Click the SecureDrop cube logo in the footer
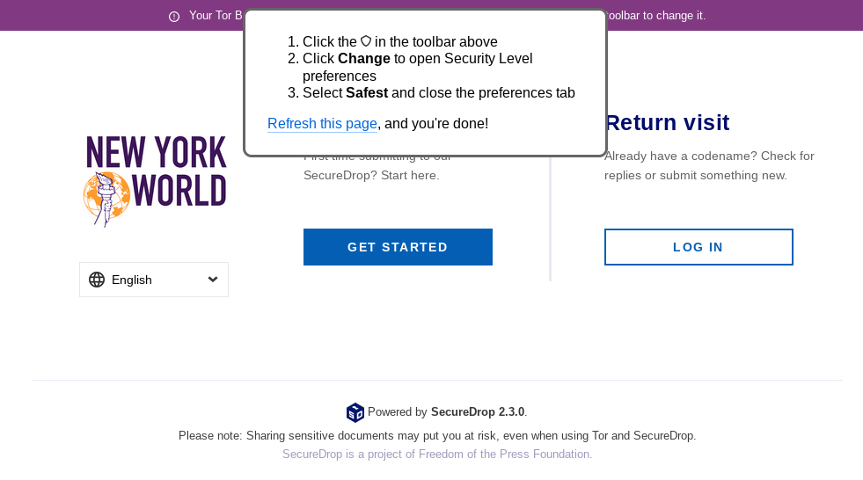The image size is (863, 480). coord(355,412)
